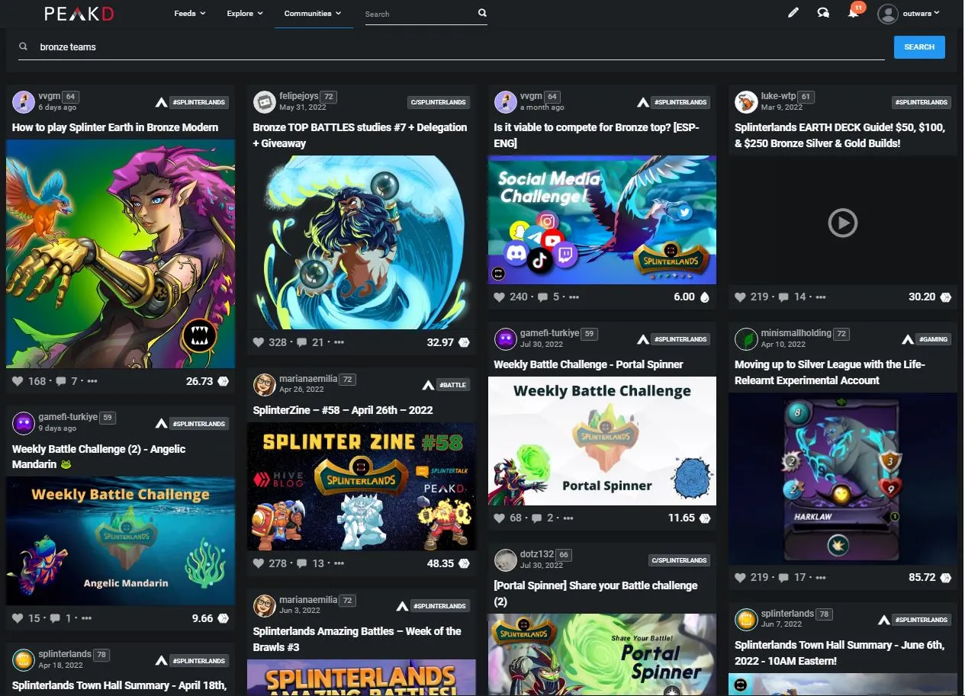The width and height of the screenshot is (965, 696).
Task: Like the 'How to play Splinter Earth' post
Action: (18, 381)
